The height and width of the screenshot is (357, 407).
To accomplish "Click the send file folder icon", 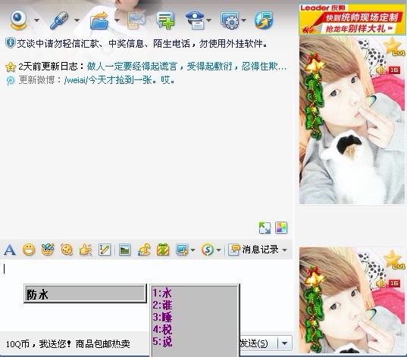I will pyautogui.click(x=99, y=20).
